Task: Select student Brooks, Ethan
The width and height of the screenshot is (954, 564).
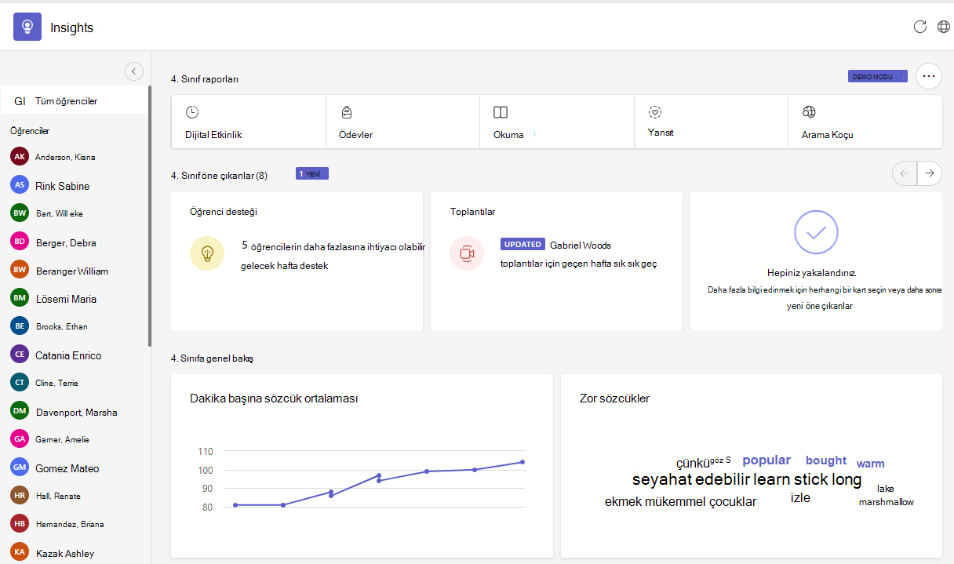Action: click(75, 326)
